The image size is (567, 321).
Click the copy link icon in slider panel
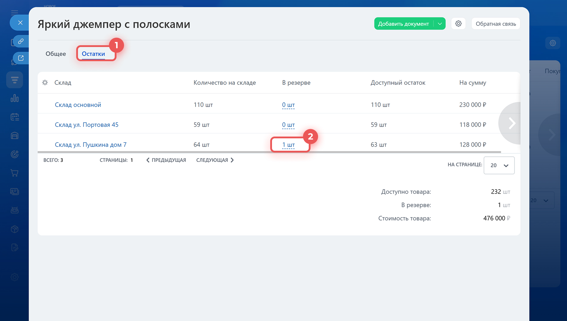(x=21, y=41)
